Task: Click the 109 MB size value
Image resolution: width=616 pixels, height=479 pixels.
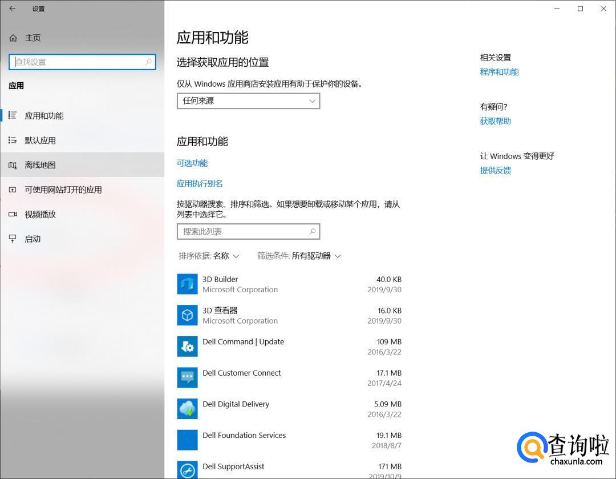Action: pyautogui.click(x=389, y=342)
